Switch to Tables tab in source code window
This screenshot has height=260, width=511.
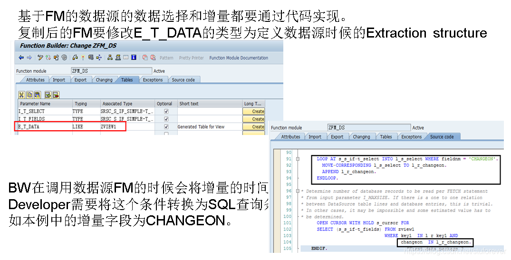click(x=386, y=137)
